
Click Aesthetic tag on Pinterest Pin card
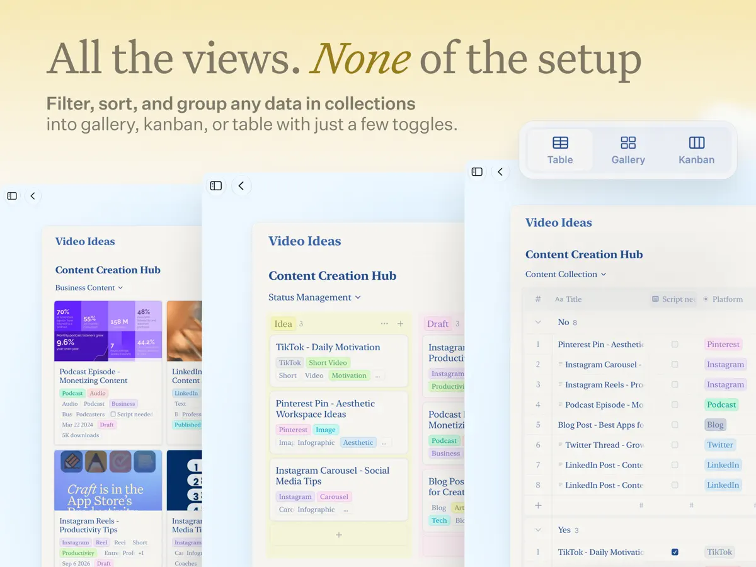(x=358, y=442)
